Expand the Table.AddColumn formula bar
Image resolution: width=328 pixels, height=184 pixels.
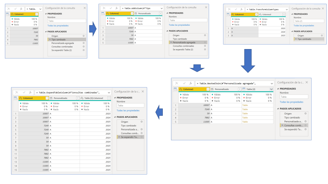click(162, 8)
